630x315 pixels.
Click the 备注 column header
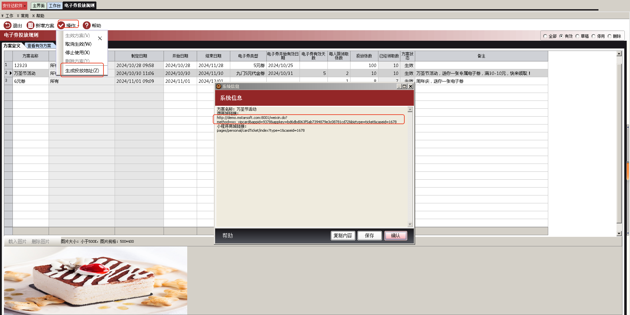[x=482, y=56]
